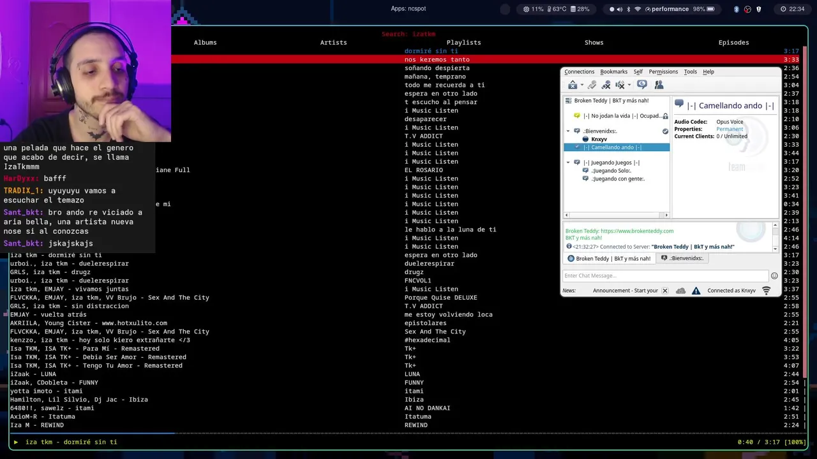This screenshot has width=817, height=459.
Task: Open dropdown arrow beside speaker mute icon
Action: point(629,85)
